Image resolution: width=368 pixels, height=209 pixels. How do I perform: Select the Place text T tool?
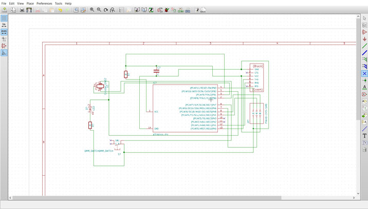pyautogui.click(x=364, y=136)
